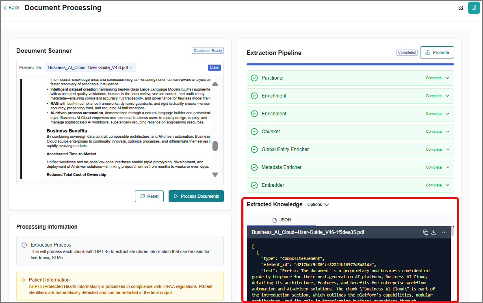Click the Embedder green check icon
Screen dimensions: 483x303
click(x=254, y=185)
